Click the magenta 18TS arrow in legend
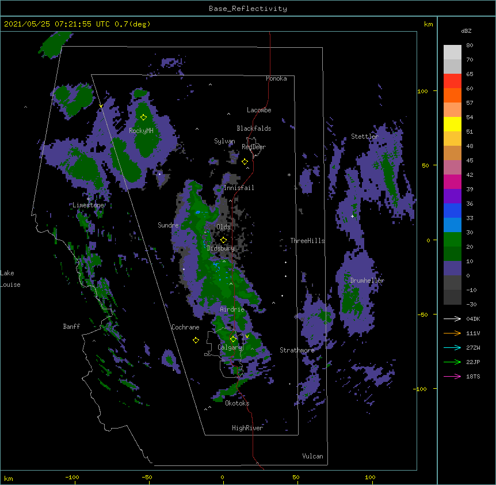This screenshot has height=485, width=496. coord(452,376)
